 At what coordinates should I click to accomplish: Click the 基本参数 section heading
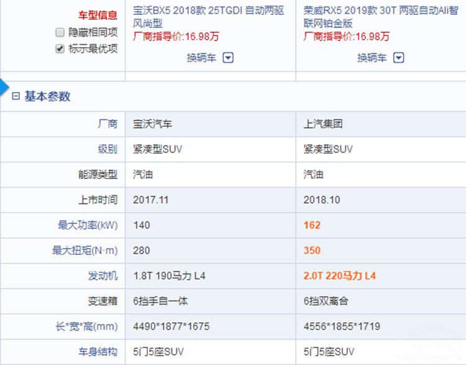47,96
